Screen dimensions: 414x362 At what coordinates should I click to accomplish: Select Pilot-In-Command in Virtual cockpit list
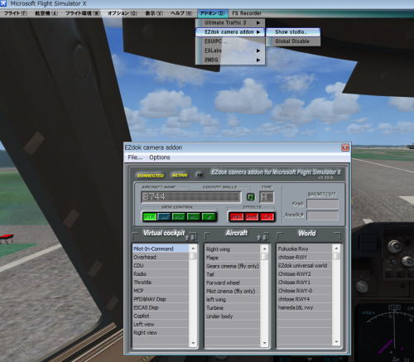click(x=161, y=249)
